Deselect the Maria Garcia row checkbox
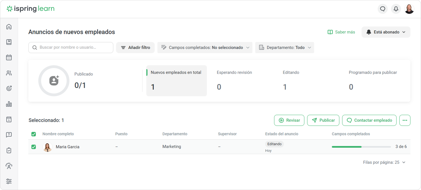 tap(34, 147)
